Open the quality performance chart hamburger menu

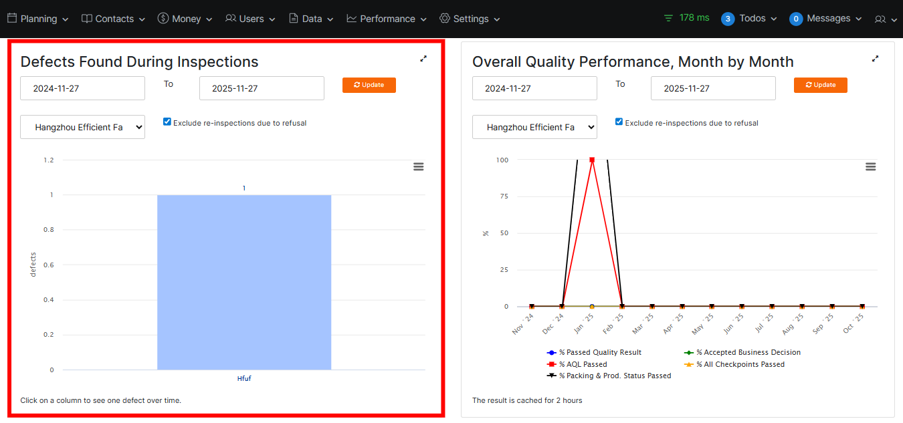870,166
